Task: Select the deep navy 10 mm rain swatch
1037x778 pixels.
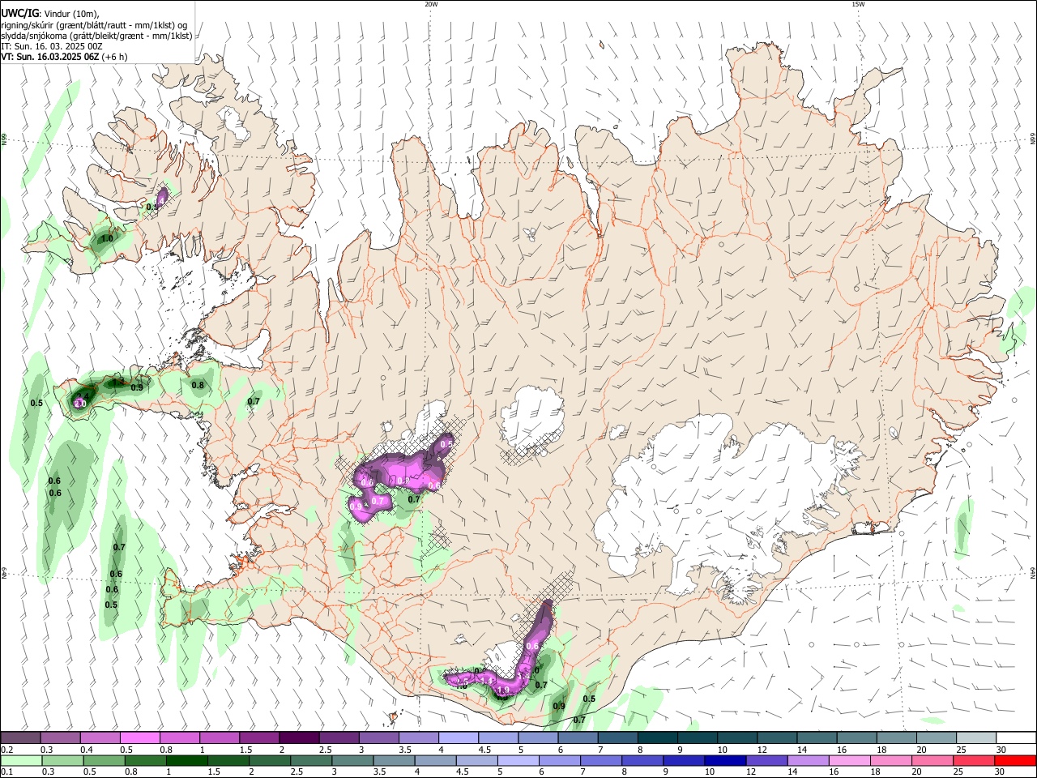Action: coord(723,760)
